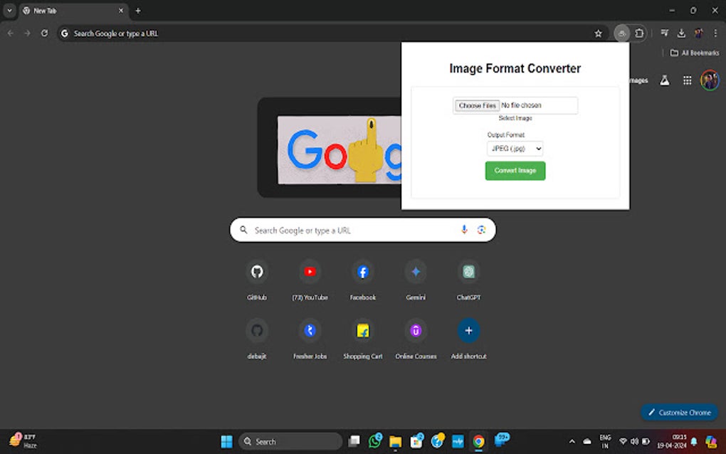Click the Convert Image button
The width and height of the screenshot is (726, 454).
[x=515, y=171]
